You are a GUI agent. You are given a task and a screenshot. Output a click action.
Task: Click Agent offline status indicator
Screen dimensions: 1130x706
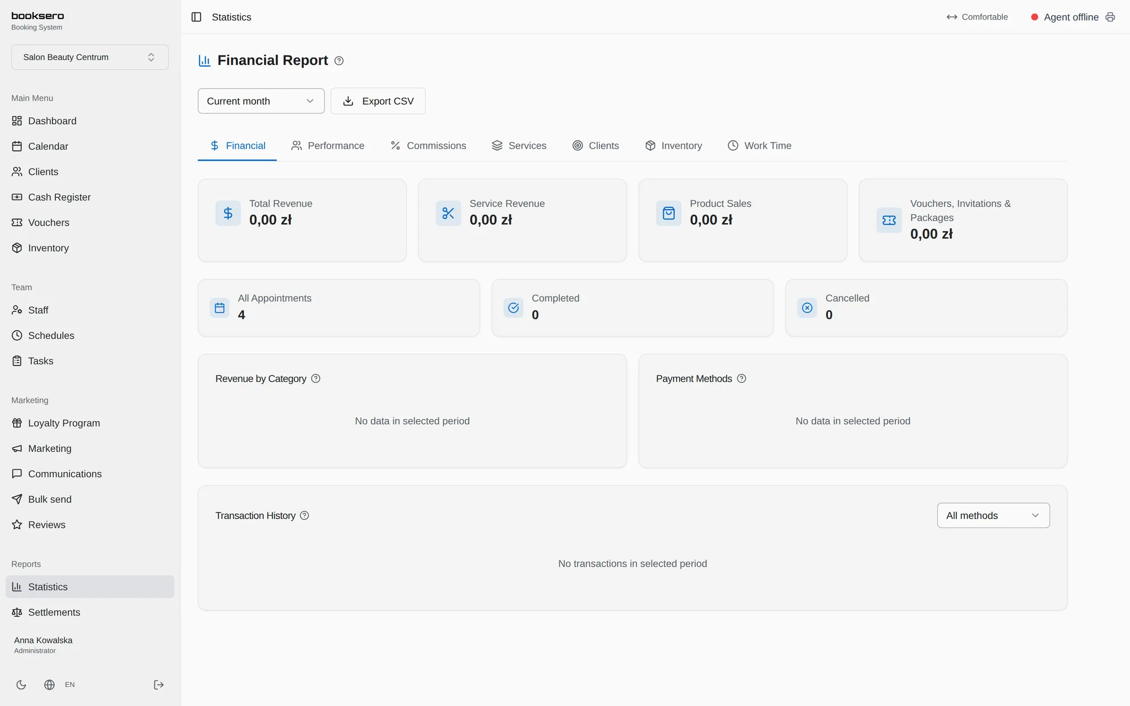coord(1064,17)
